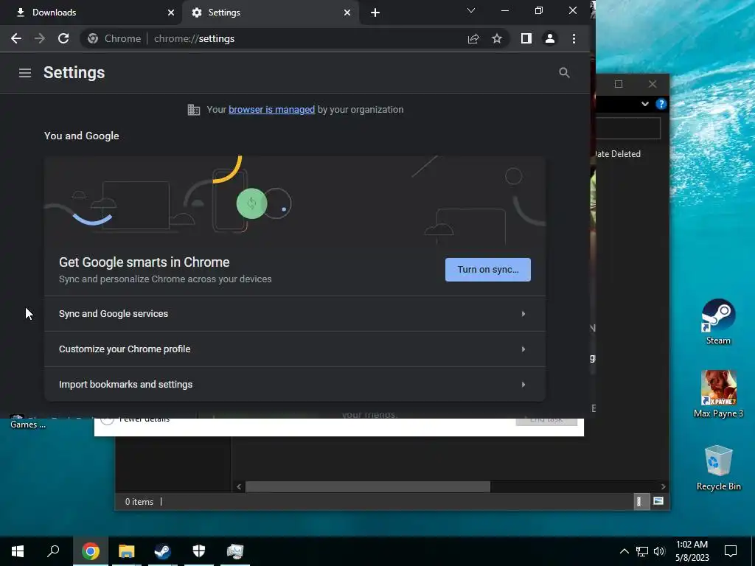
Task: Open a new Chrome tab
Action: (x=375, y=13)
